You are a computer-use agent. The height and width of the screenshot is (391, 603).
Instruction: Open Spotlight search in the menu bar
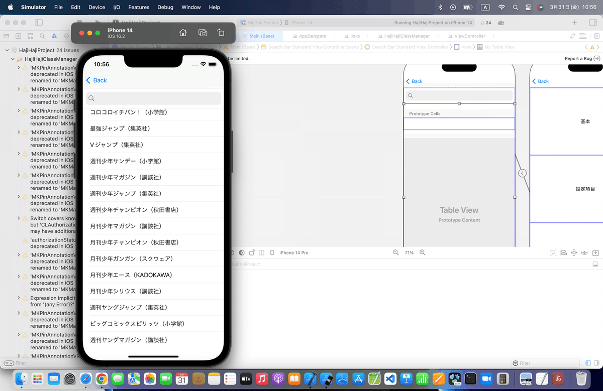click(516, 7)
